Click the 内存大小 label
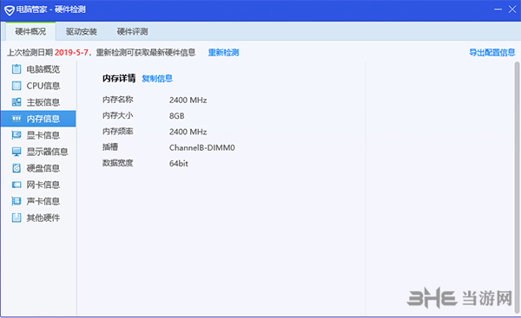Screen dimensions: 521x318 pos(117,115)
